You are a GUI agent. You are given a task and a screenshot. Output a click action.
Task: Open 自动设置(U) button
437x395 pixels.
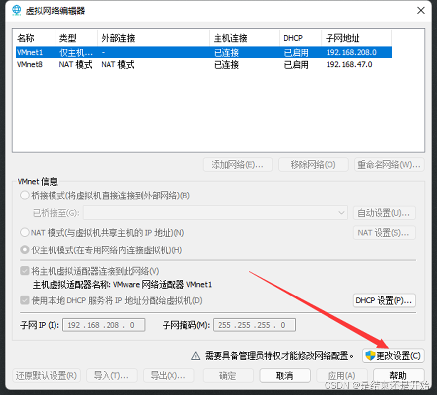(384, 213)
